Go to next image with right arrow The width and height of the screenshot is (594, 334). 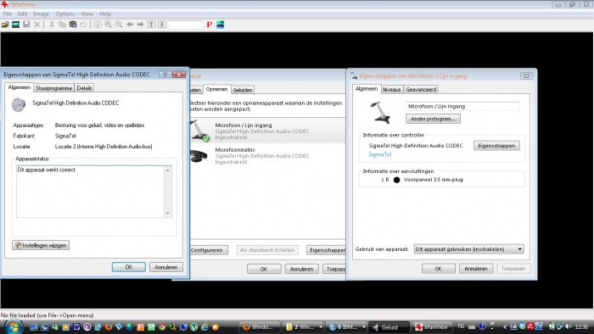[x=141, y=25]
